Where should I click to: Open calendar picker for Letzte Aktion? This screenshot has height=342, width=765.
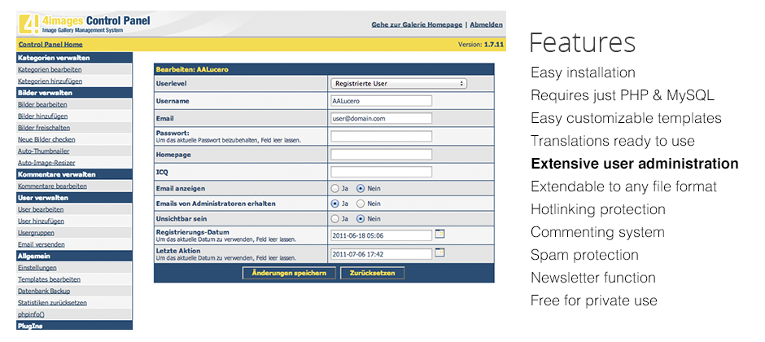(439, 252)
